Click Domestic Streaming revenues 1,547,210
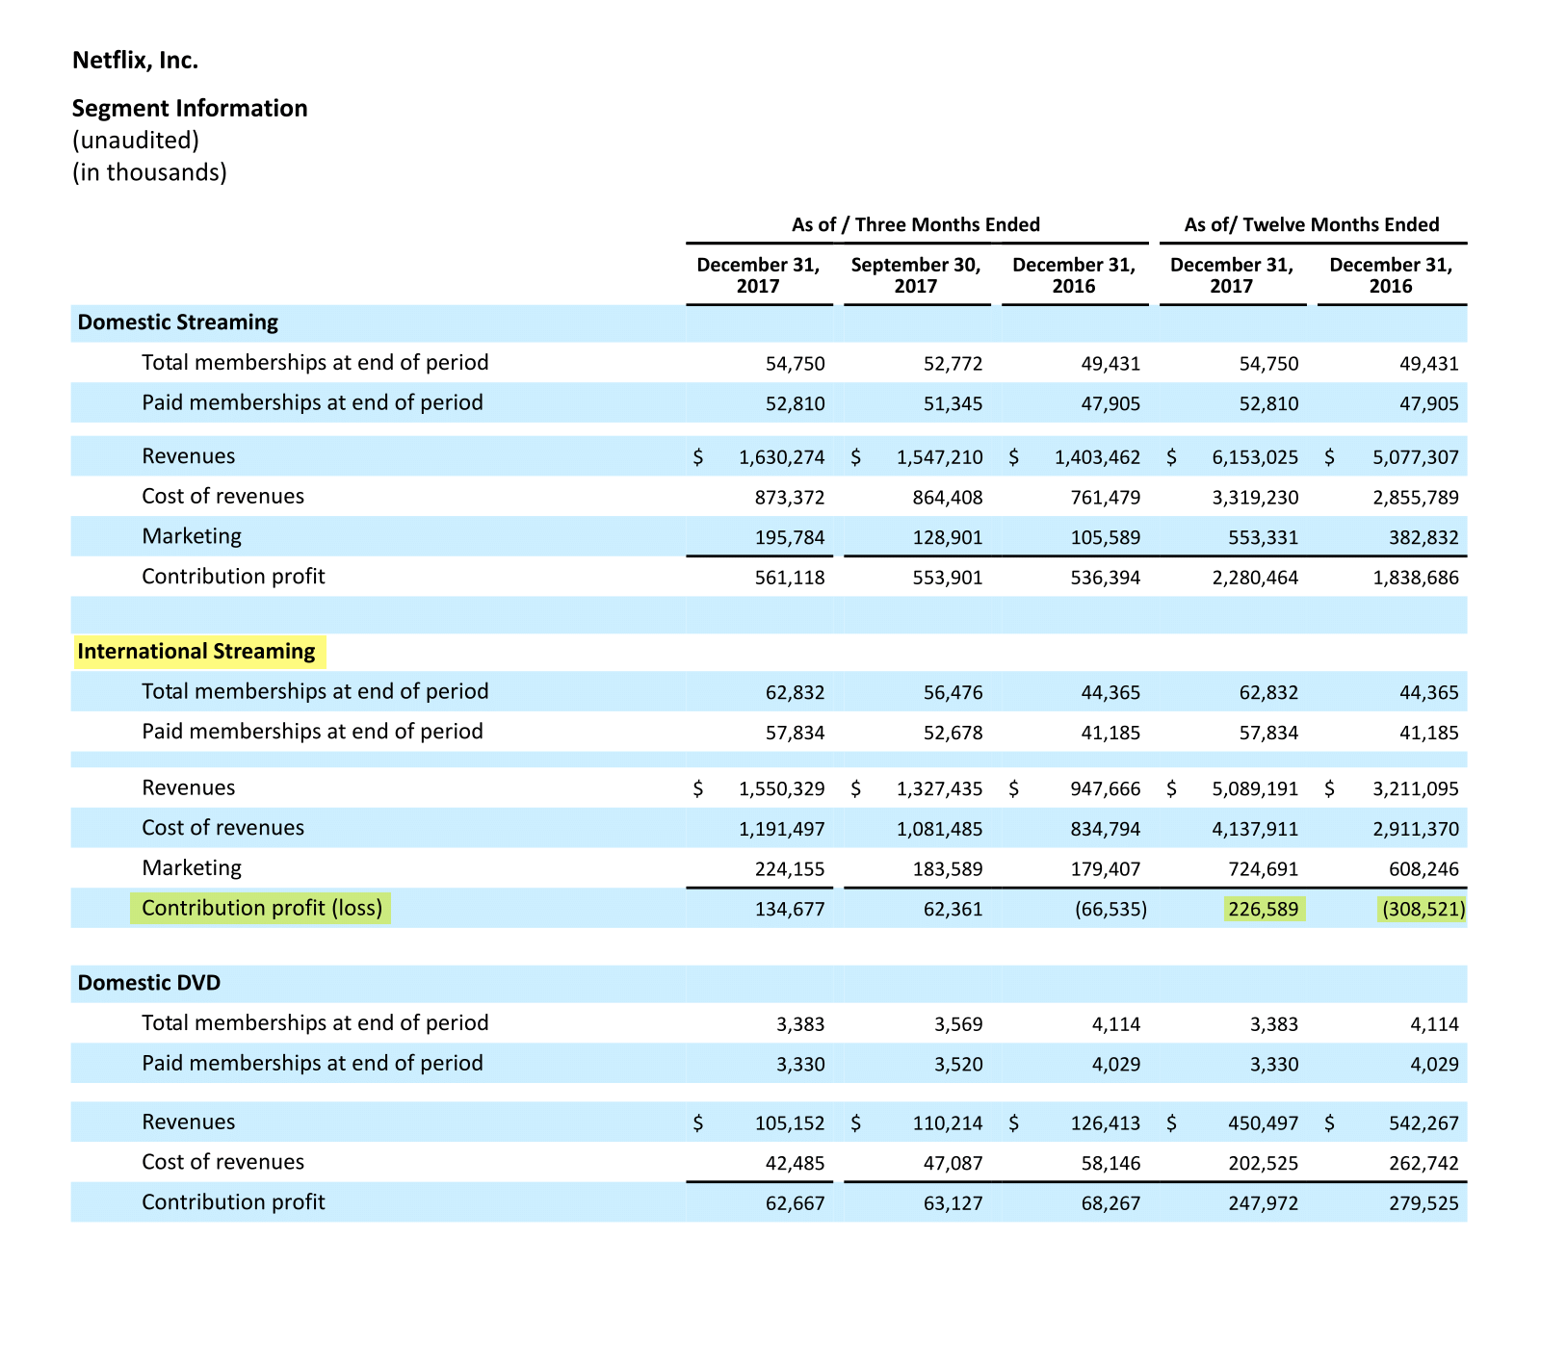This screenshot has height=1367, width=1541. pyautogui.click(x=940, y=457)
